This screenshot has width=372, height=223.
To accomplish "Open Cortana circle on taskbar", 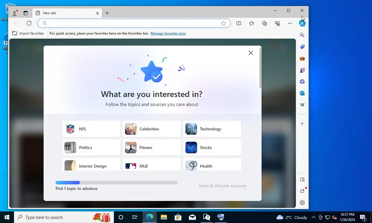I will [x=121, y=217].
